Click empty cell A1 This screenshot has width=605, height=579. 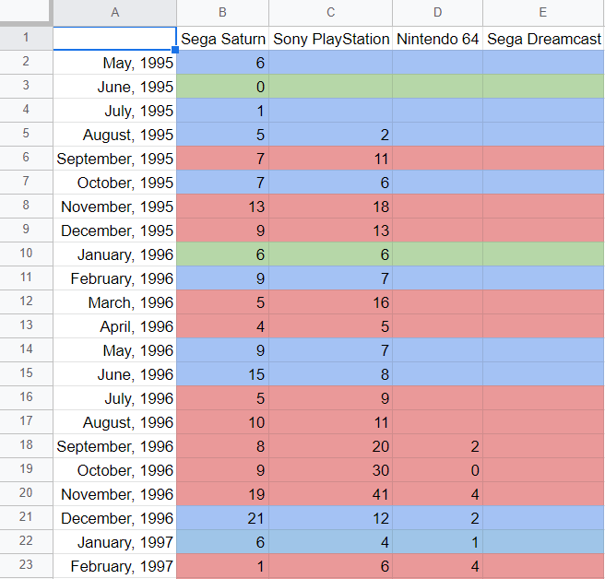pyautogui.click(x=114, y=39)
